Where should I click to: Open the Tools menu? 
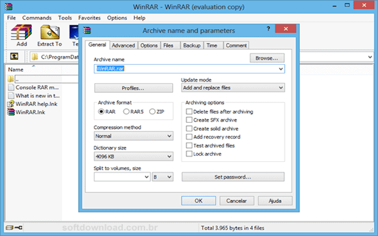click(65, 18)
